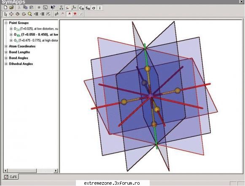Click the central copper atom in viewer
245x186 pixels.
coord(150,96)
